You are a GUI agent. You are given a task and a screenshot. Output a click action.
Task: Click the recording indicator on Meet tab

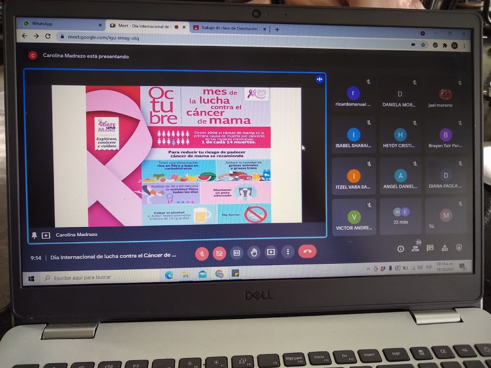(176, 27)
